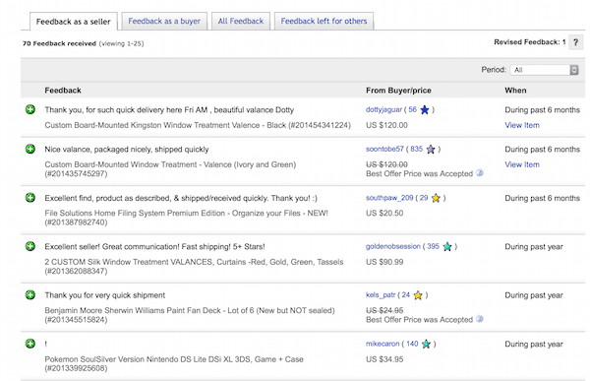Click dottyjaguar's blue feedback star

pyautogui.click(x=425, y=109)
